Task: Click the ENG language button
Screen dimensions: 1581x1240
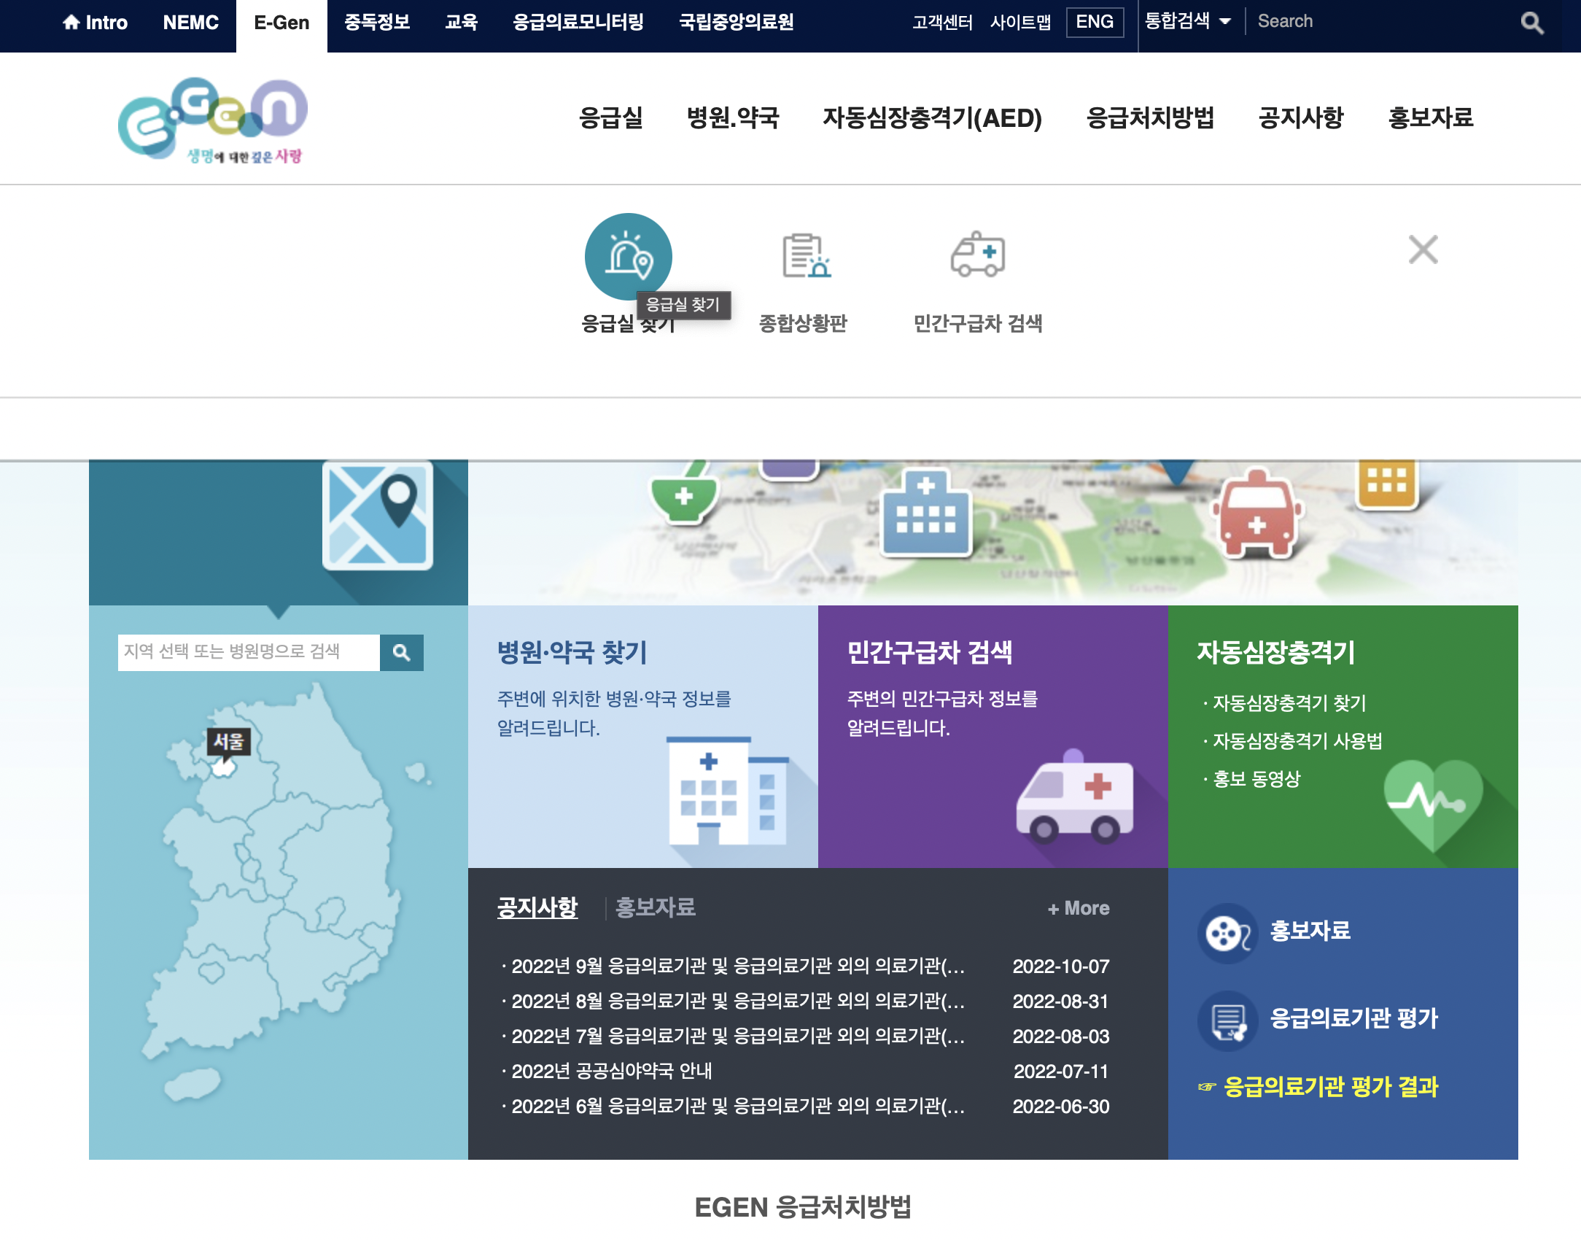Action: click(1094, 22)
